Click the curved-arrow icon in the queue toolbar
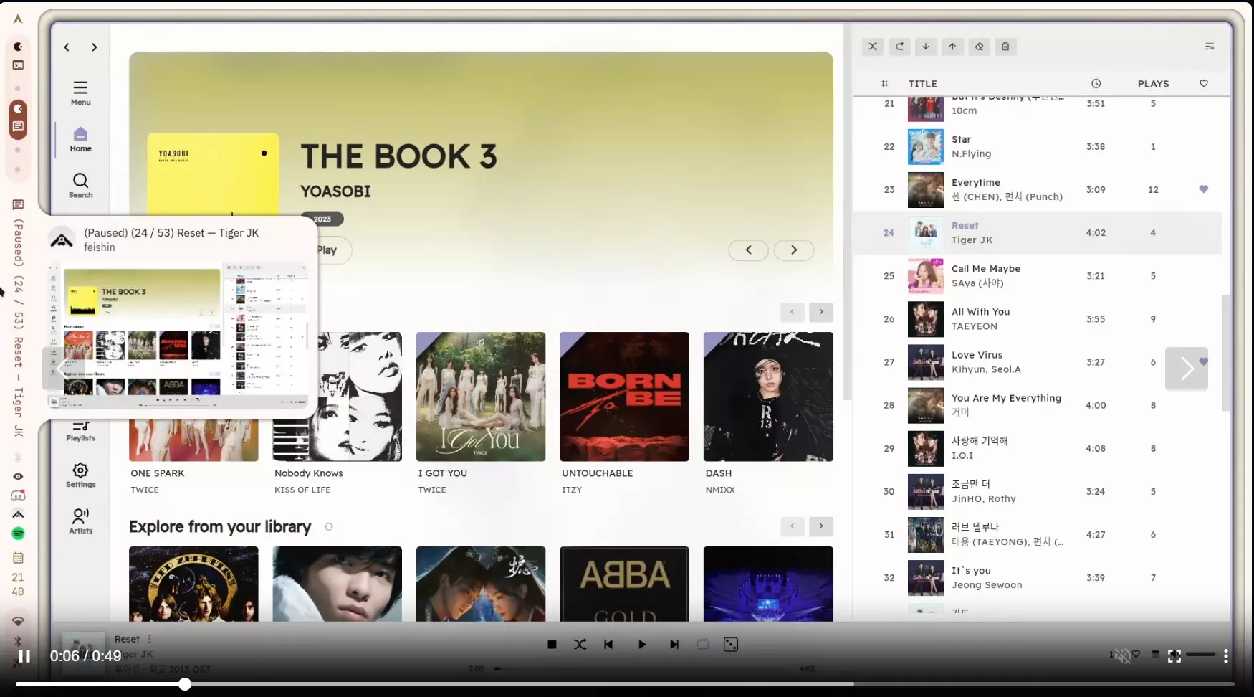Image resolution: width=1254 pixels, height=697 pixels. pos(899,47)
